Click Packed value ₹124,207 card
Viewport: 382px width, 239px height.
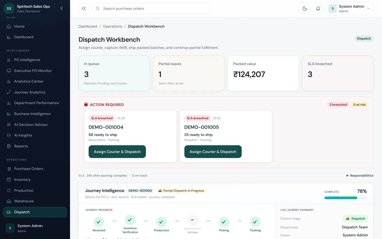pos(263,73)
